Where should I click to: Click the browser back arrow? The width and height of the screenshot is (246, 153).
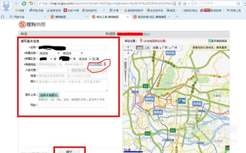coord(17,4)
